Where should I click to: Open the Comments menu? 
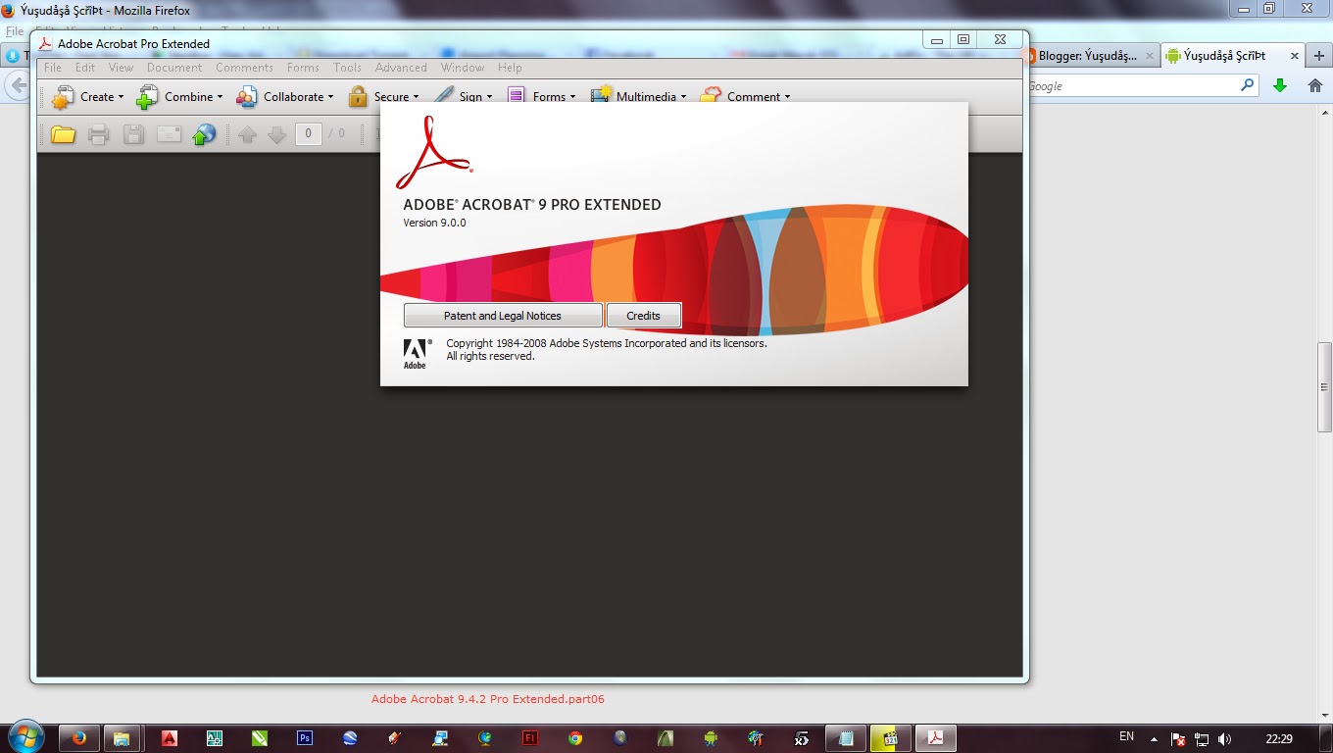point(244,68)
